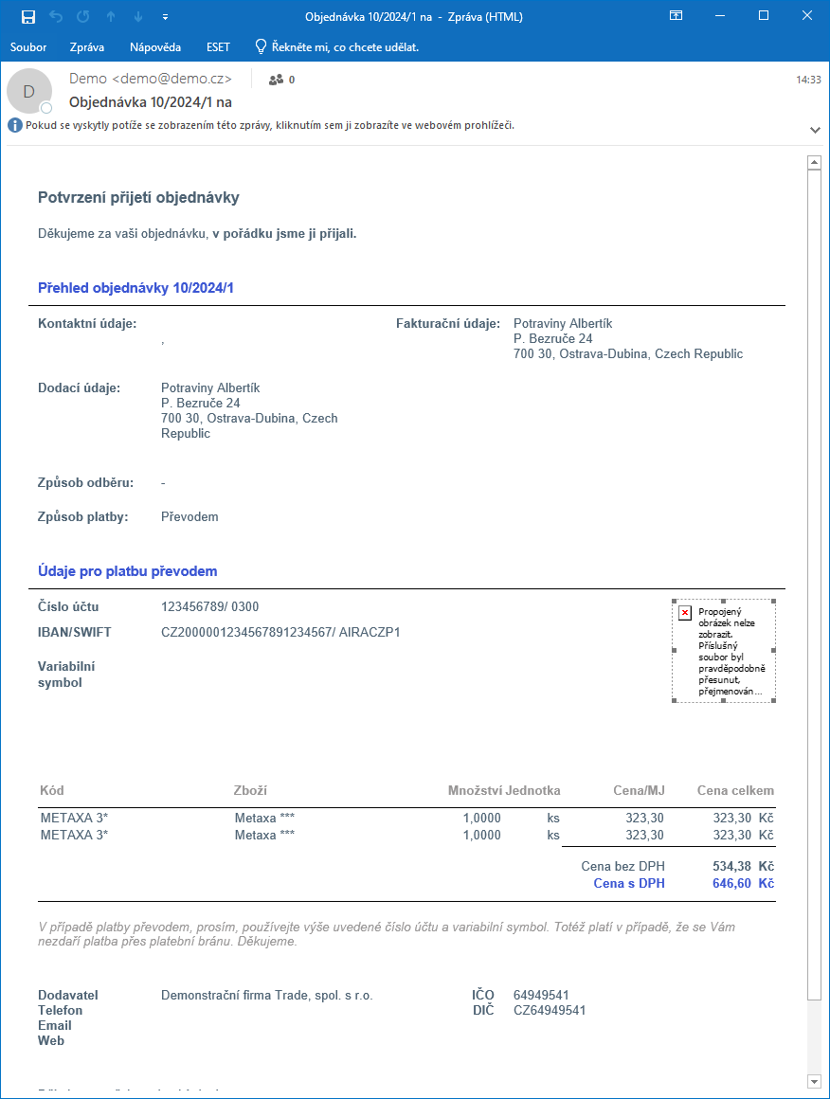
Task: Click IBAN 'CZ2000001234567891234567/ AIRACZP1'
Action: point(280,632)
